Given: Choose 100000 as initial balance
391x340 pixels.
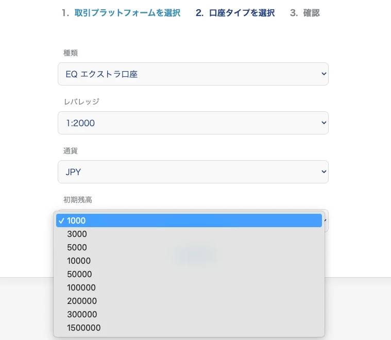Looking at the screenshot, I should (189, 287).
